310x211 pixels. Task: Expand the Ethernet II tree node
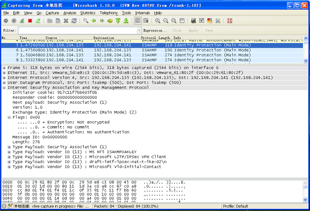tap(4, 73)
